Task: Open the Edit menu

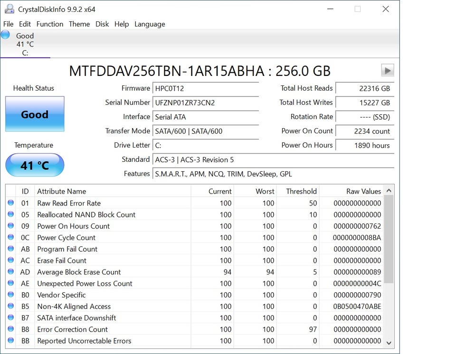Action: click(25, 24)
